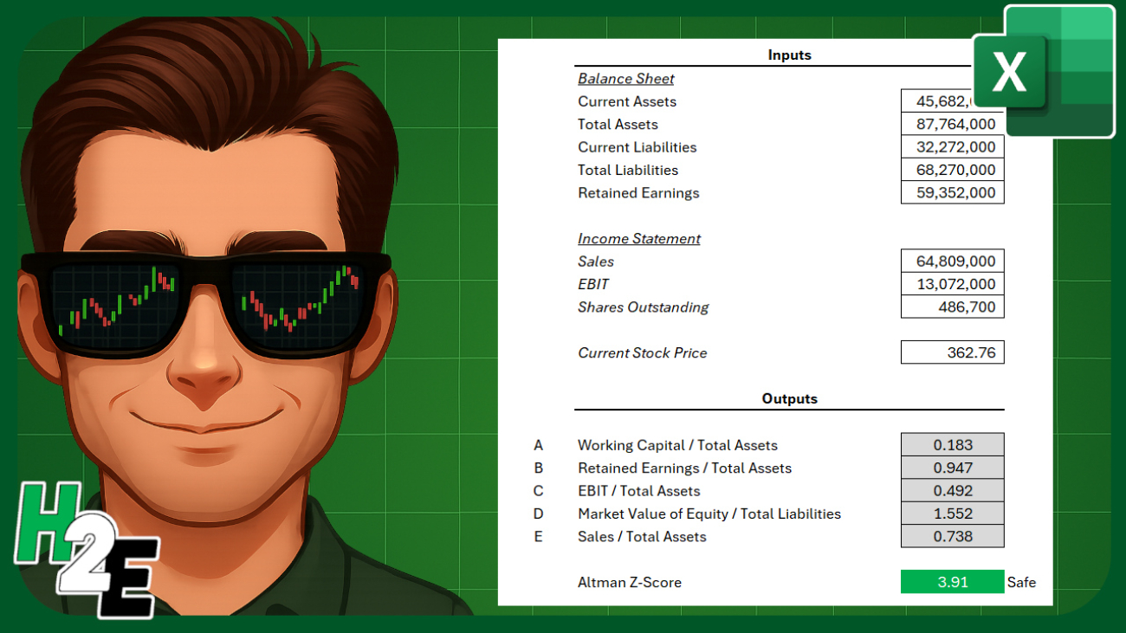Click the Retained Earnings label in Inputs
The image size is (1126, 633).
(638, 193)
